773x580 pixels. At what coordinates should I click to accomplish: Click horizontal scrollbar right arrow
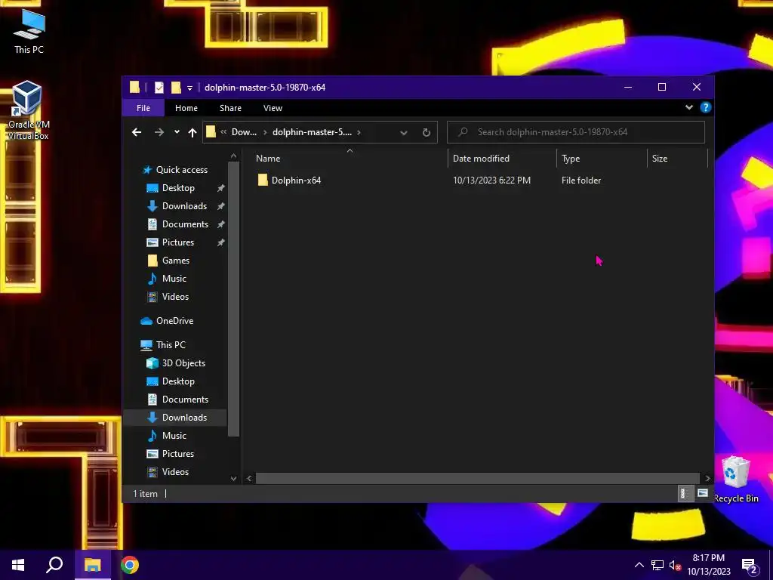click(707, 478)
